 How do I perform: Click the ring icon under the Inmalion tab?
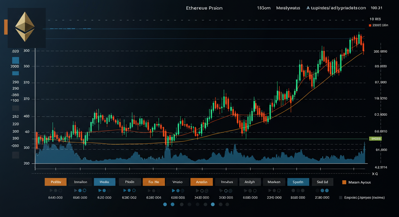click(85, 191)
